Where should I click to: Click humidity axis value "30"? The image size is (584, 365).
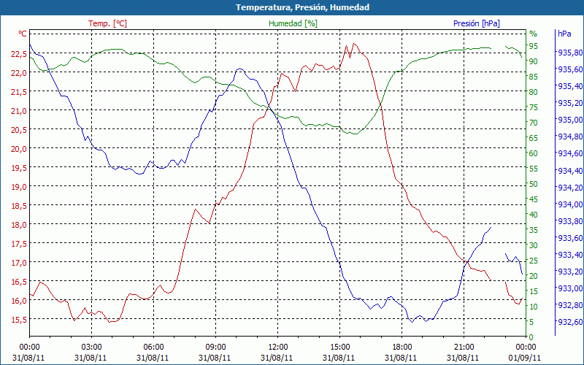(x=534, y=245)
